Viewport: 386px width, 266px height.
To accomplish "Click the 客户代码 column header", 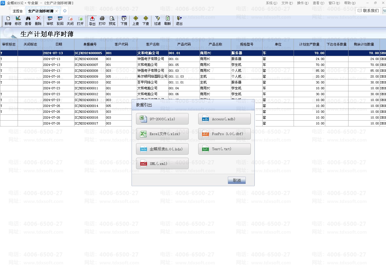I will click(x=121, y=44).
